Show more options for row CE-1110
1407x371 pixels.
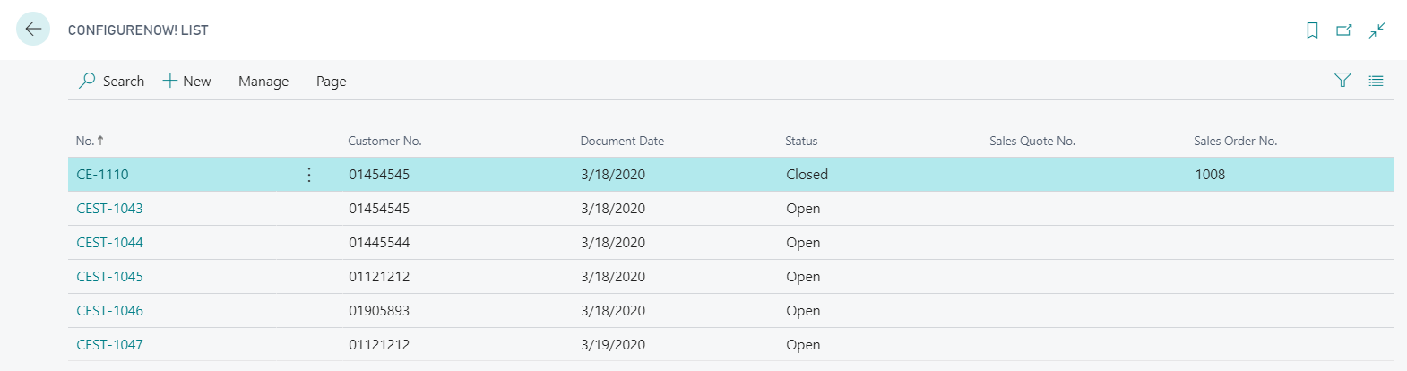309,175
